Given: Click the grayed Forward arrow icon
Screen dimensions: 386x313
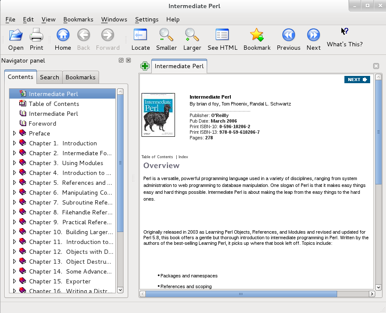Looking at the screenshot, I should [108, 35].
